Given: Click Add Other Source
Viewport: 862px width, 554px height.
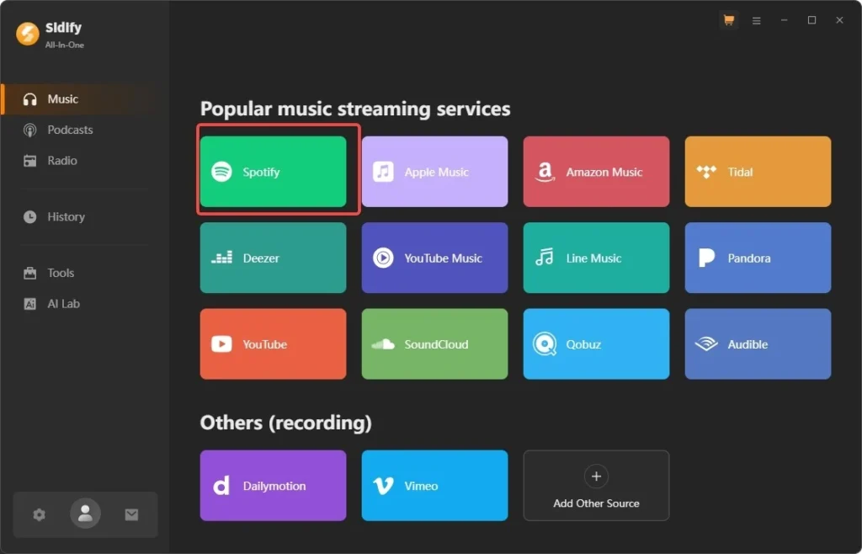Looking at the screenshot, I should pyautogui.click(x=596, y=485).
